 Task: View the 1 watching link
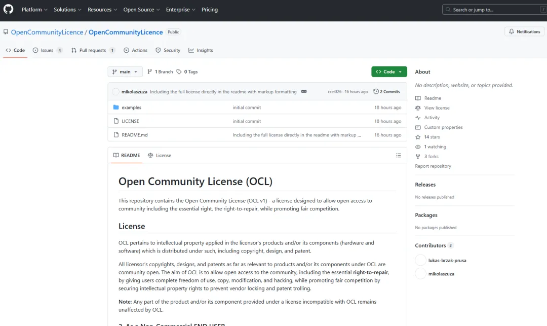click(x=435, y=147)
